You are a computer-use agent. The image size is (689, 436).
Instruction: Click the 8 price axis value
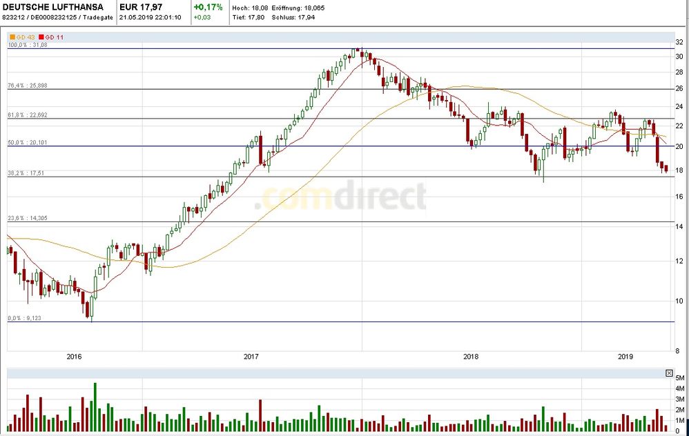tap(677, 351)
